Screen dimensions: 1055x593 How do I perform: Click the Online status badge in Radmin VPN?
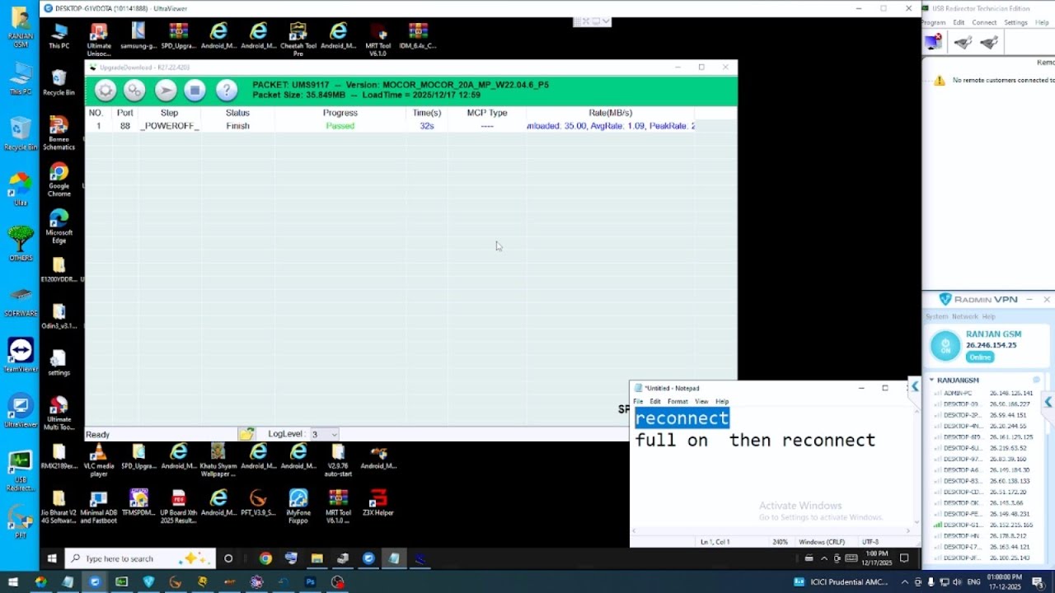coord(979,357)
